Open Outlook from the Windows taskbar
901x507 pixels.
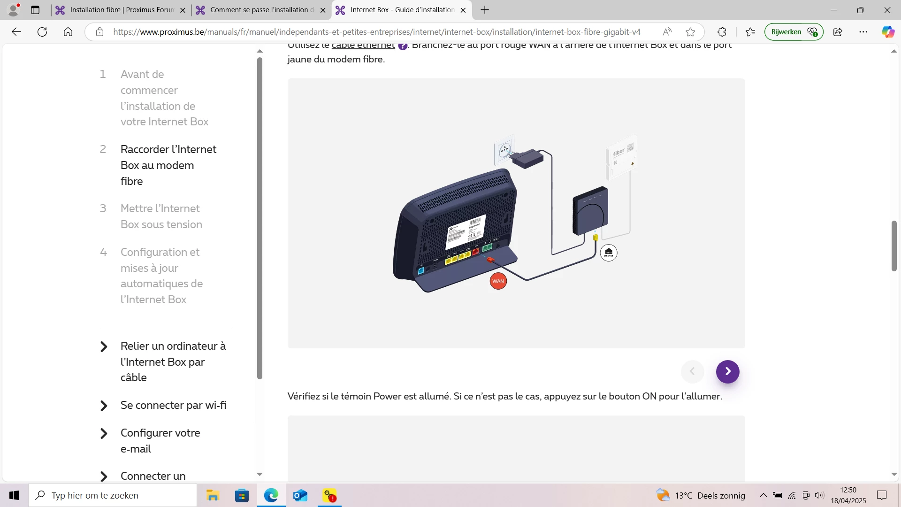click(x=300, y=495)
